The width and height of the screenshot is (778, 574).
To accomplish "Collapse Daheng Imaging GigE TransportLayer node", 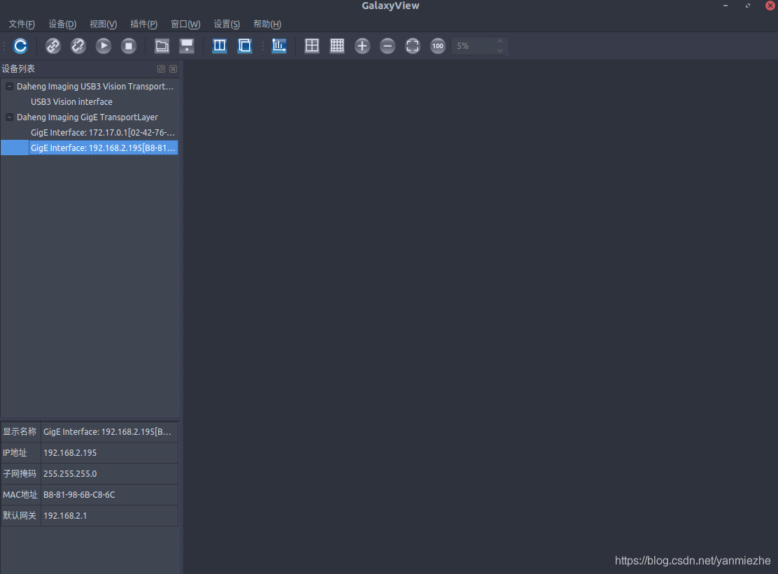I will 9,117.
